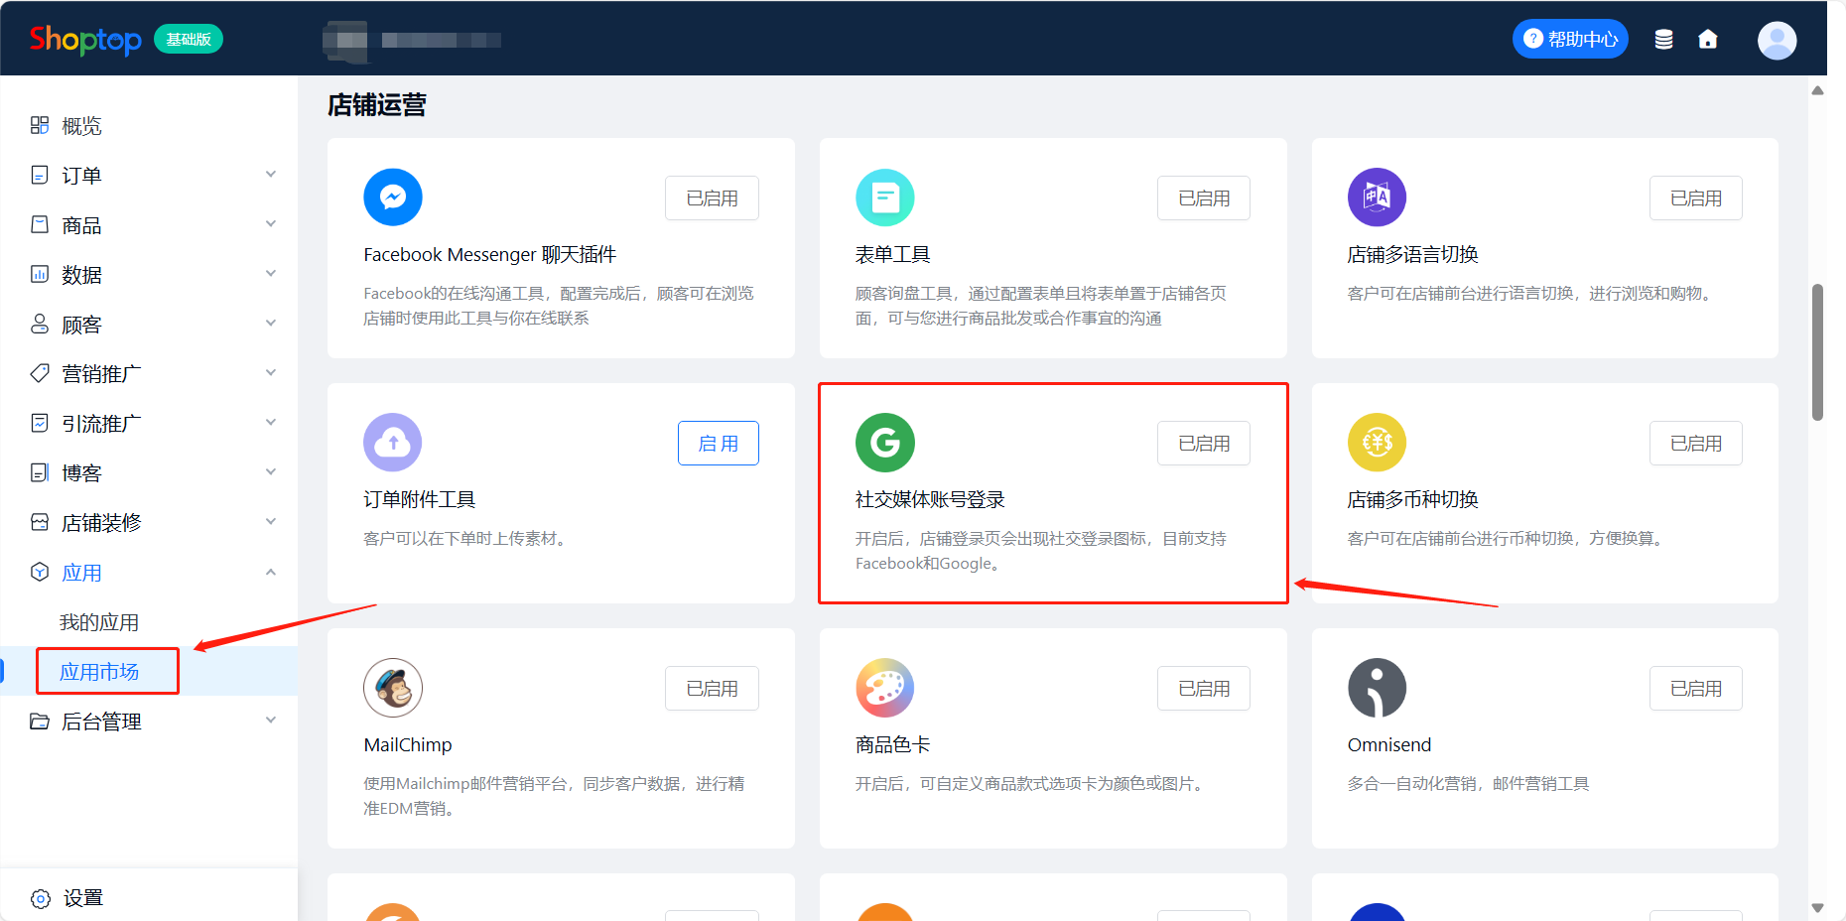The width and height of the screenshot is (1846, 921).
Task: Click the 店铺多币种切换 currency icon
Action: tap(1377, 443)
